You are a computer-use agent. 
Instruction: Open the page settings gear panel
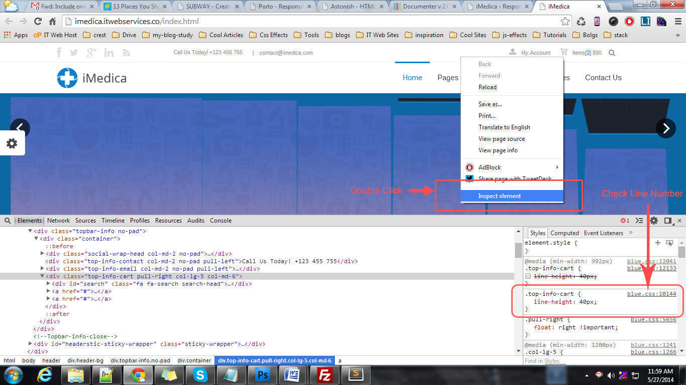coord(12,143)
